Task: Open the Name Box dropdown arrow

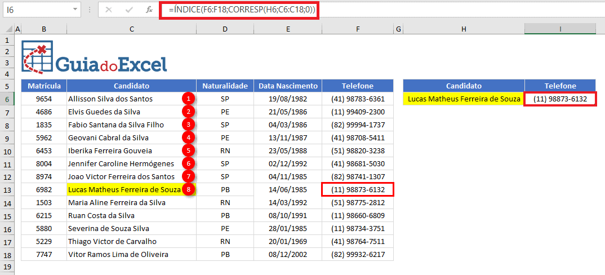Action: [75, 10]
